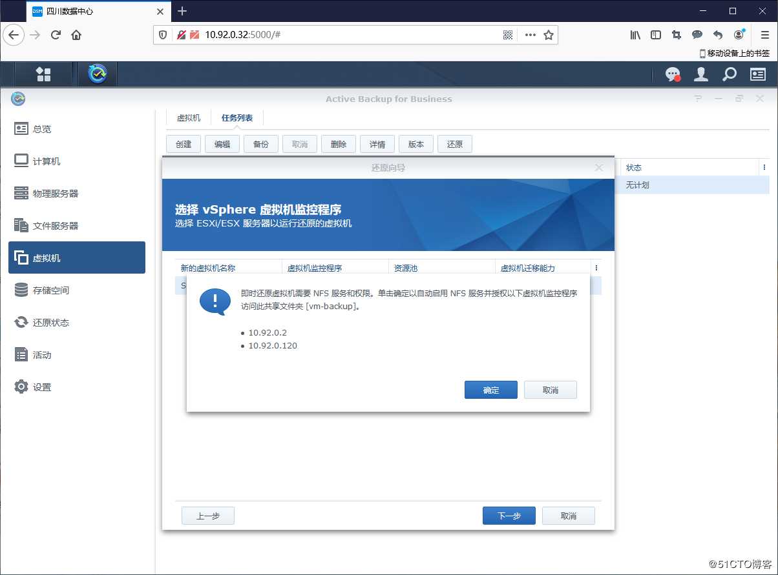Click 编辑 toolbar button
This screenshot has width=778, height=575.
click(222, 144)
